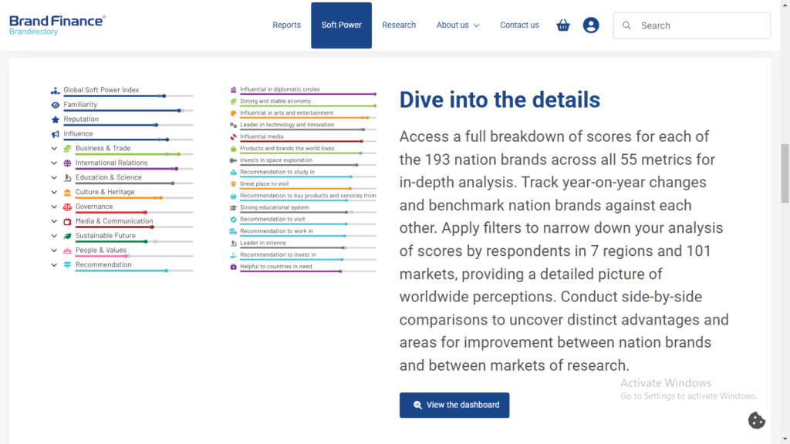Click the user account profile icon
This screenshot has width=790, height=444.
pyautogui.click(x=591, y=25)
